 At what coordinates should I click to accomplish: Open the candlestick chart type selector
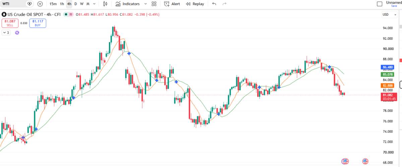point(105,4)
